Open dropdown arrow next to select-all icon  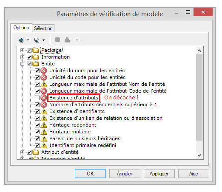click(28, 40)
